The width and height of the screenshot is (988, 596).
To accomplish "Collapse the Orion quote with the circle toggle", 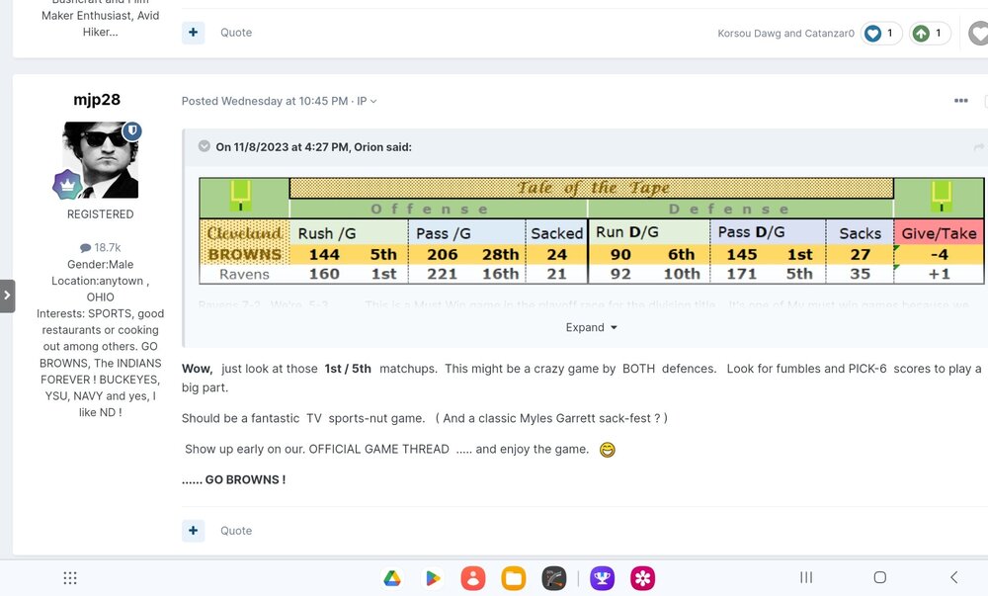I will (x=205, y=146).
